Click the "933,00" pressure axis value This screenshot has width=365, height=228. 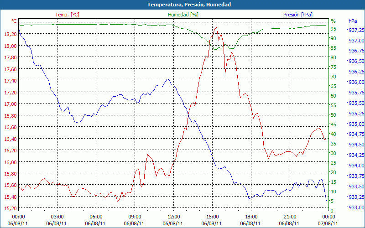[356, 207]
